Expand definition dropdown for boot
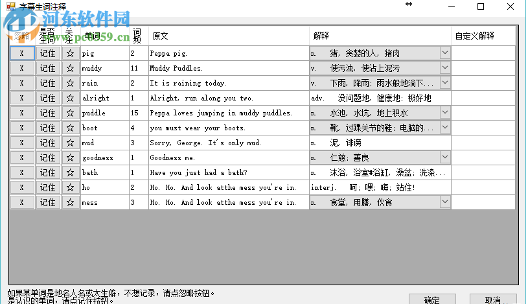 445,128
